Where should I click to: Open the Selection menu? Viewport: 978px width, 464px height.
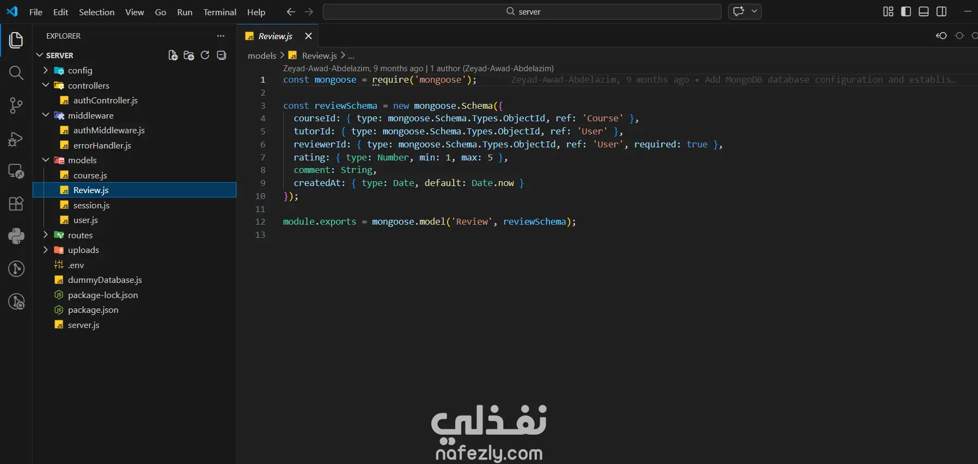[x=96, y=12]
